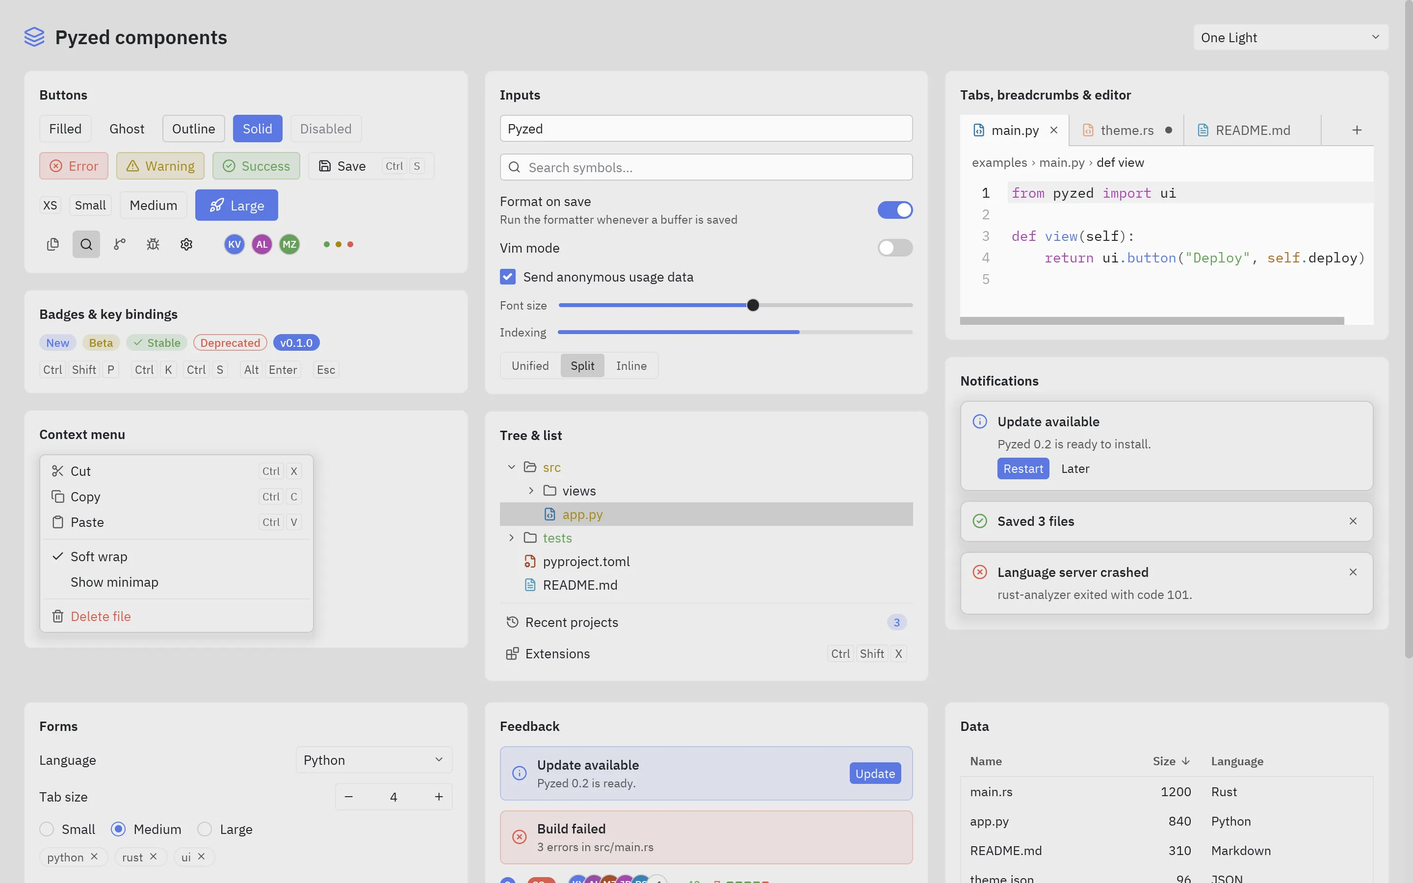Click the bug debug icon button
The image size is (1413, 883).
(x=153, y=244)
